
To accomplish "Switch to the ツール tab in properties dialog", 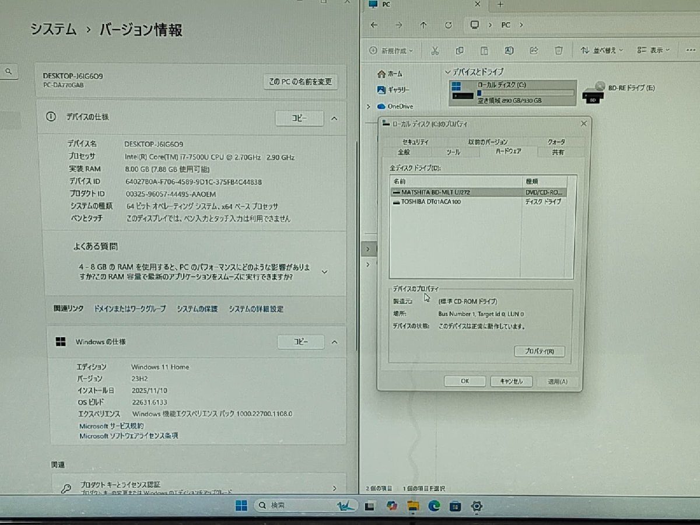I will click(x=454, y=152).
